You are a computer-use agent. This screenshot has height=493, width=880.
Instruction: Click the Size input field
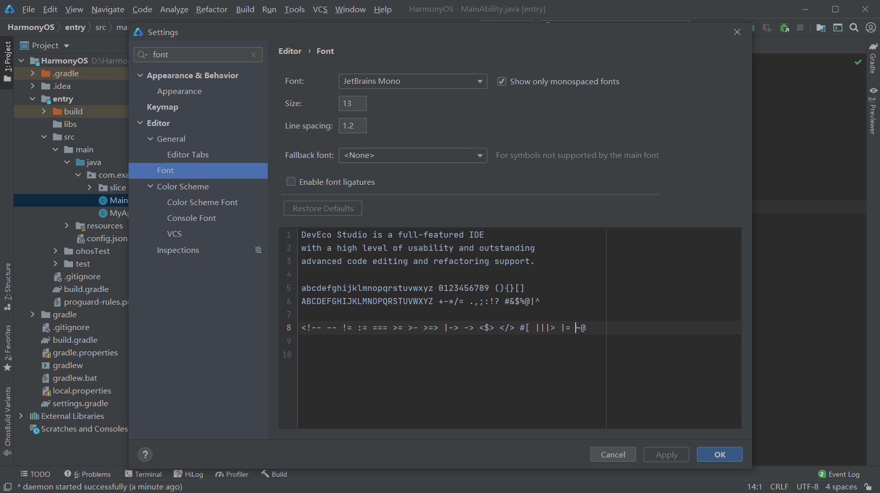click(353, 104)
